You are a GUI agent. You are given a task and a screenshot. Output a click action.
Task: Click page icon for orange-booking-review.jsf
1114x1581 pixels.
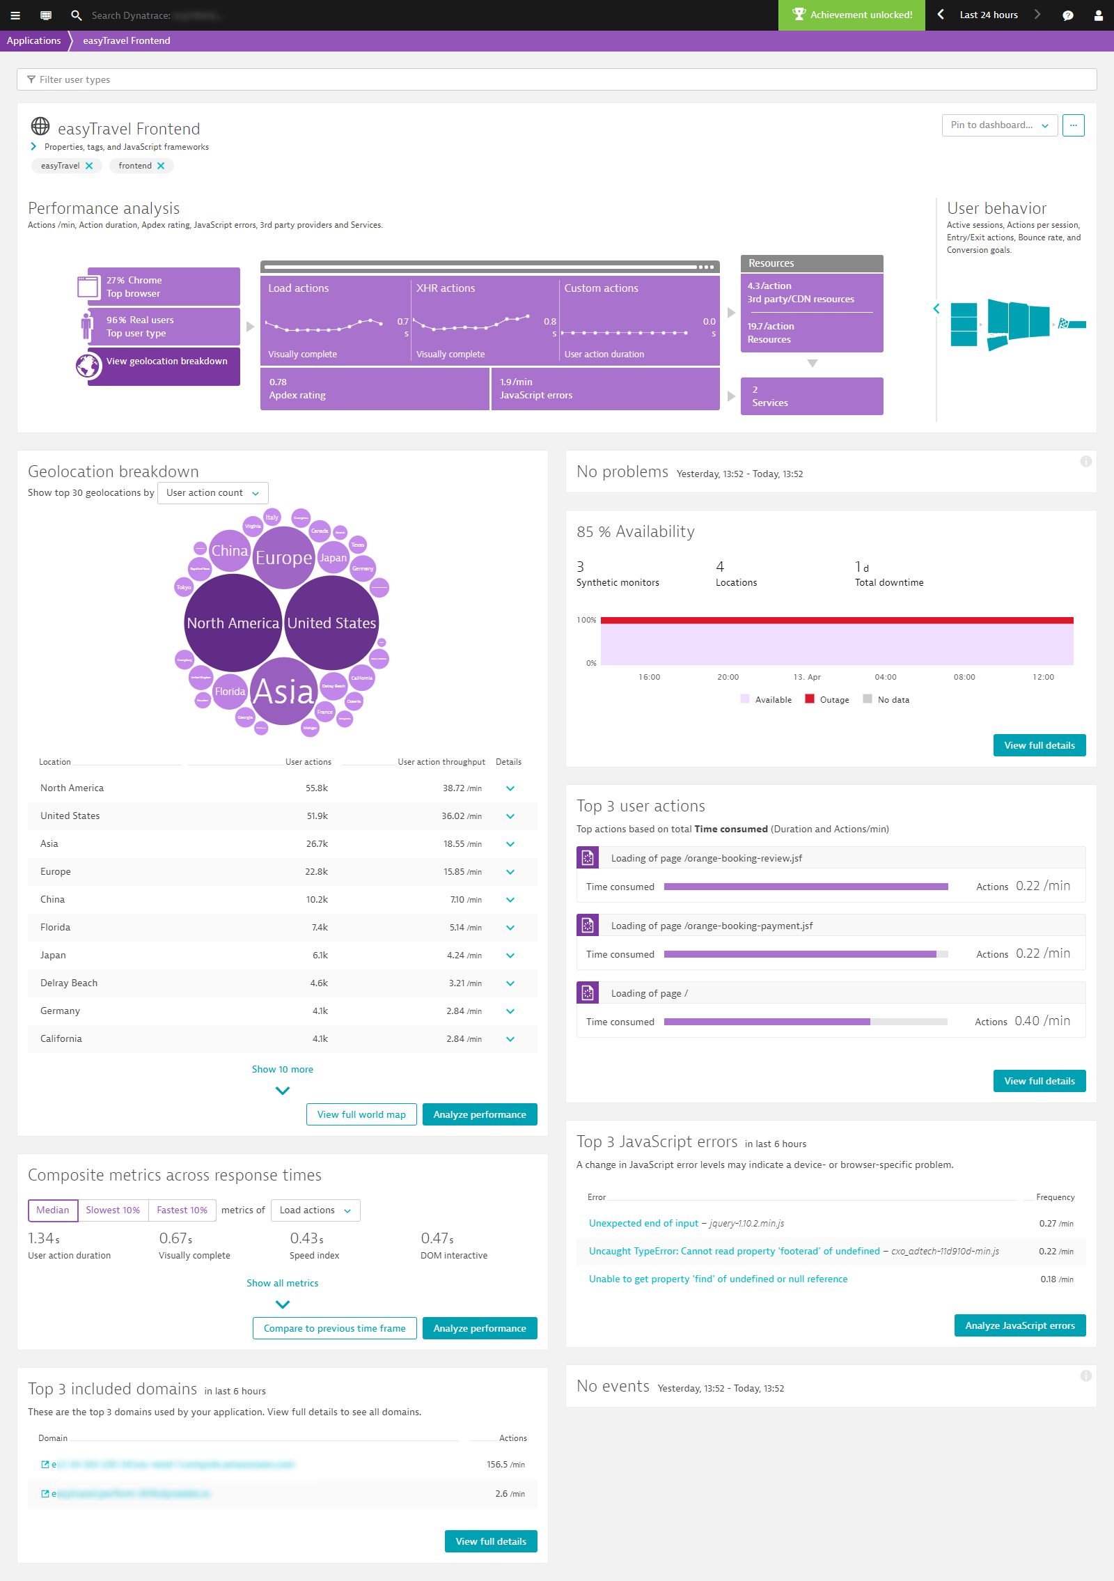click(x=588, y=857)
